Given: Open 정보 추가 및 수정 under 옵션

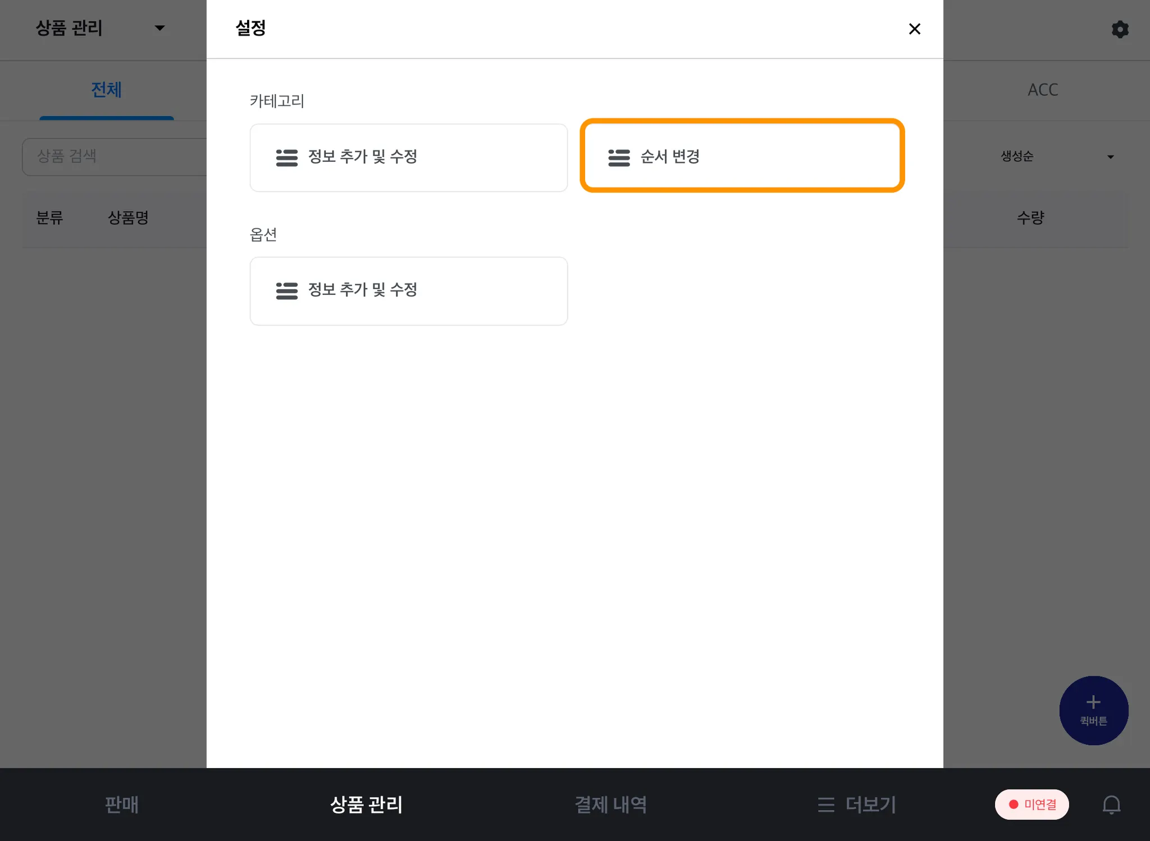Looking at the screenshot, I should (408, 291).
